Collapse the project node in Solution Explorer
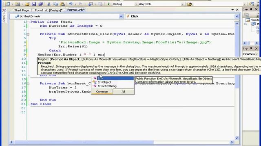This screenshot has height=146, width=261. (246, 24)
